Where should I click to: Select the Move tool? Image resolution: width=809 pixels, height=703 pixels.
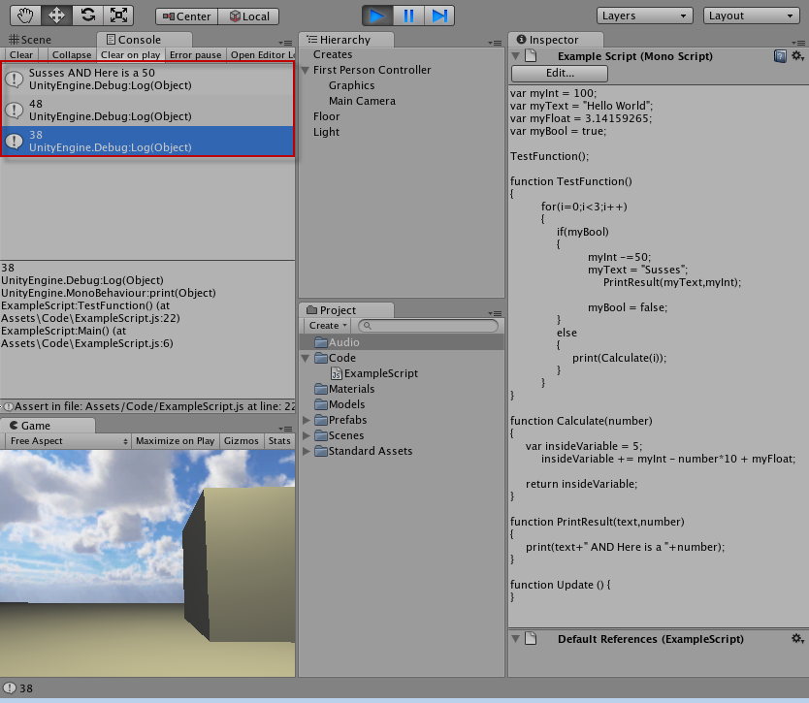[57, 15]
